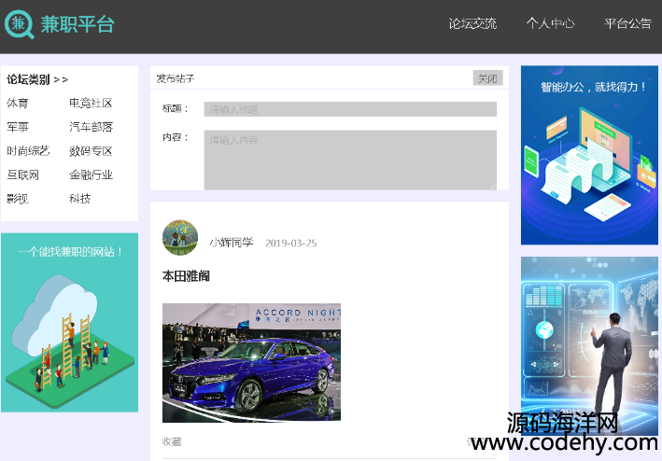Close the post form with 关闭

tap(487, 78)
